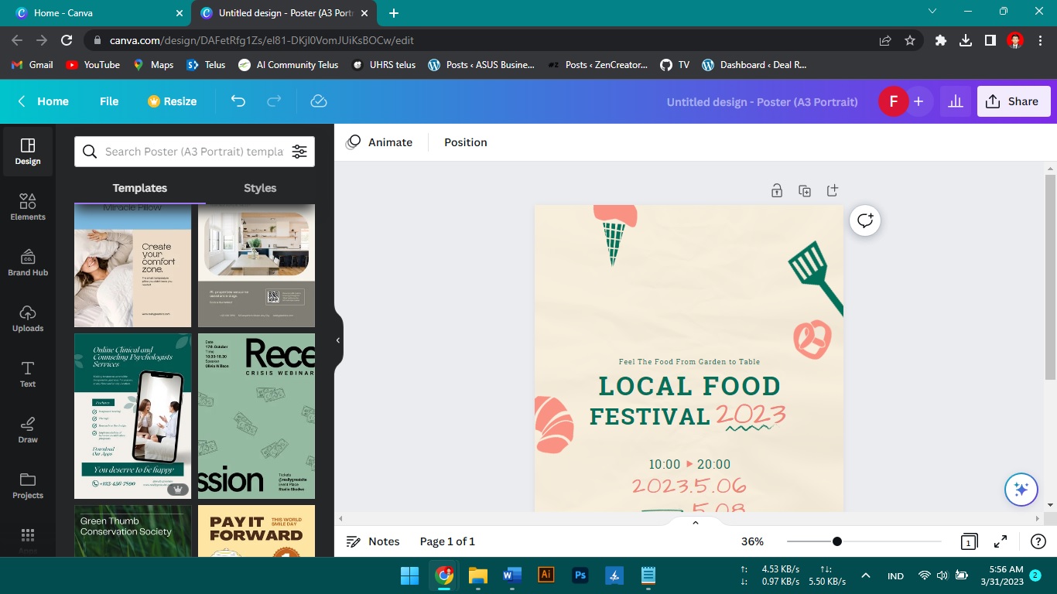
Task: Click the Resize button
Action: (172, 101)
